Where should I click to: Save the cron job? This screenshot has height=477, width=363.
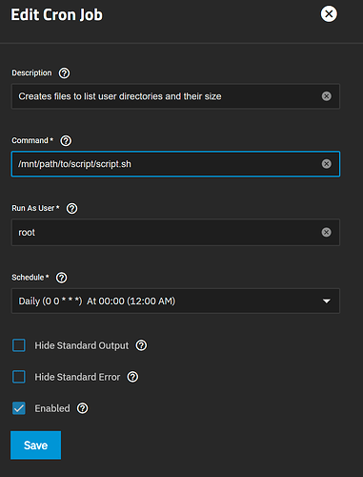[x=36, y=446]
